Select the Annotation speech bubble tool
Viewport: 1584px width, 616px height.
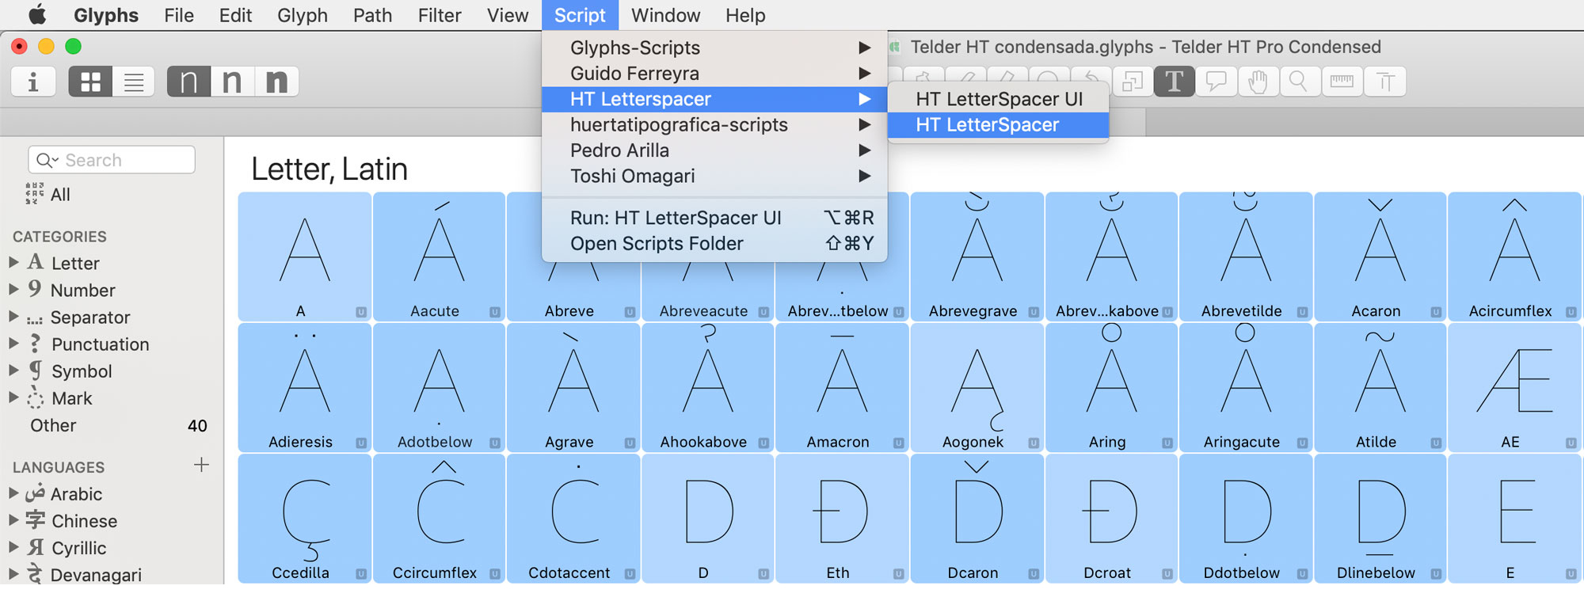[1216, 82]
